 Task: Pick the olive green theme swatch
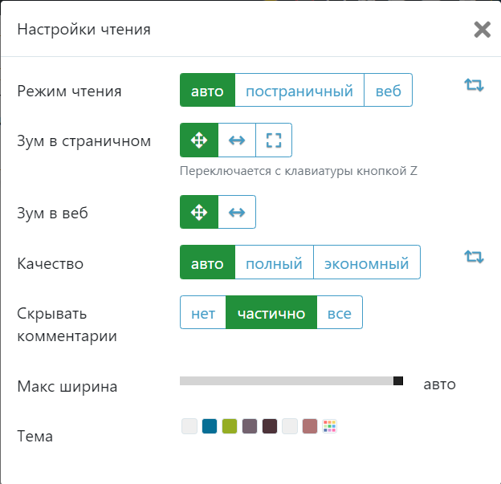[x=230, y=426]
